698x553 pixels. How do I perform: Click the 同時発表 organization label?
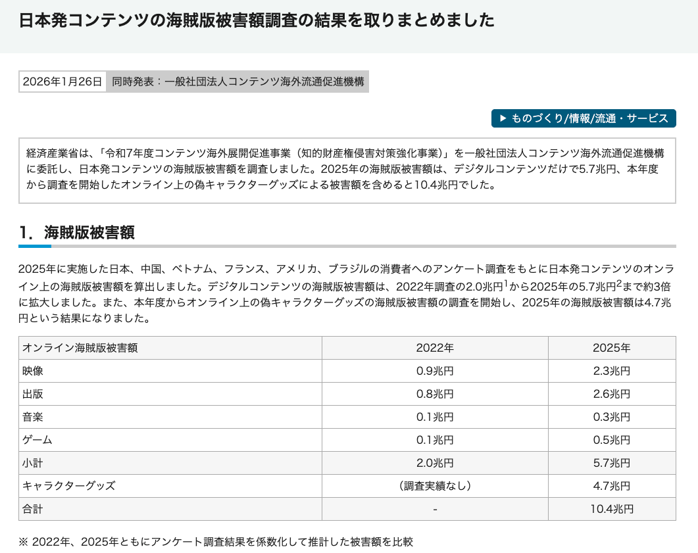(237, 82)
